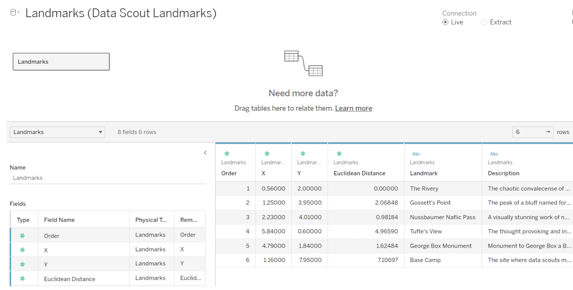
Task: Select the Live connection radio button
Action: [x=446, y=22]
